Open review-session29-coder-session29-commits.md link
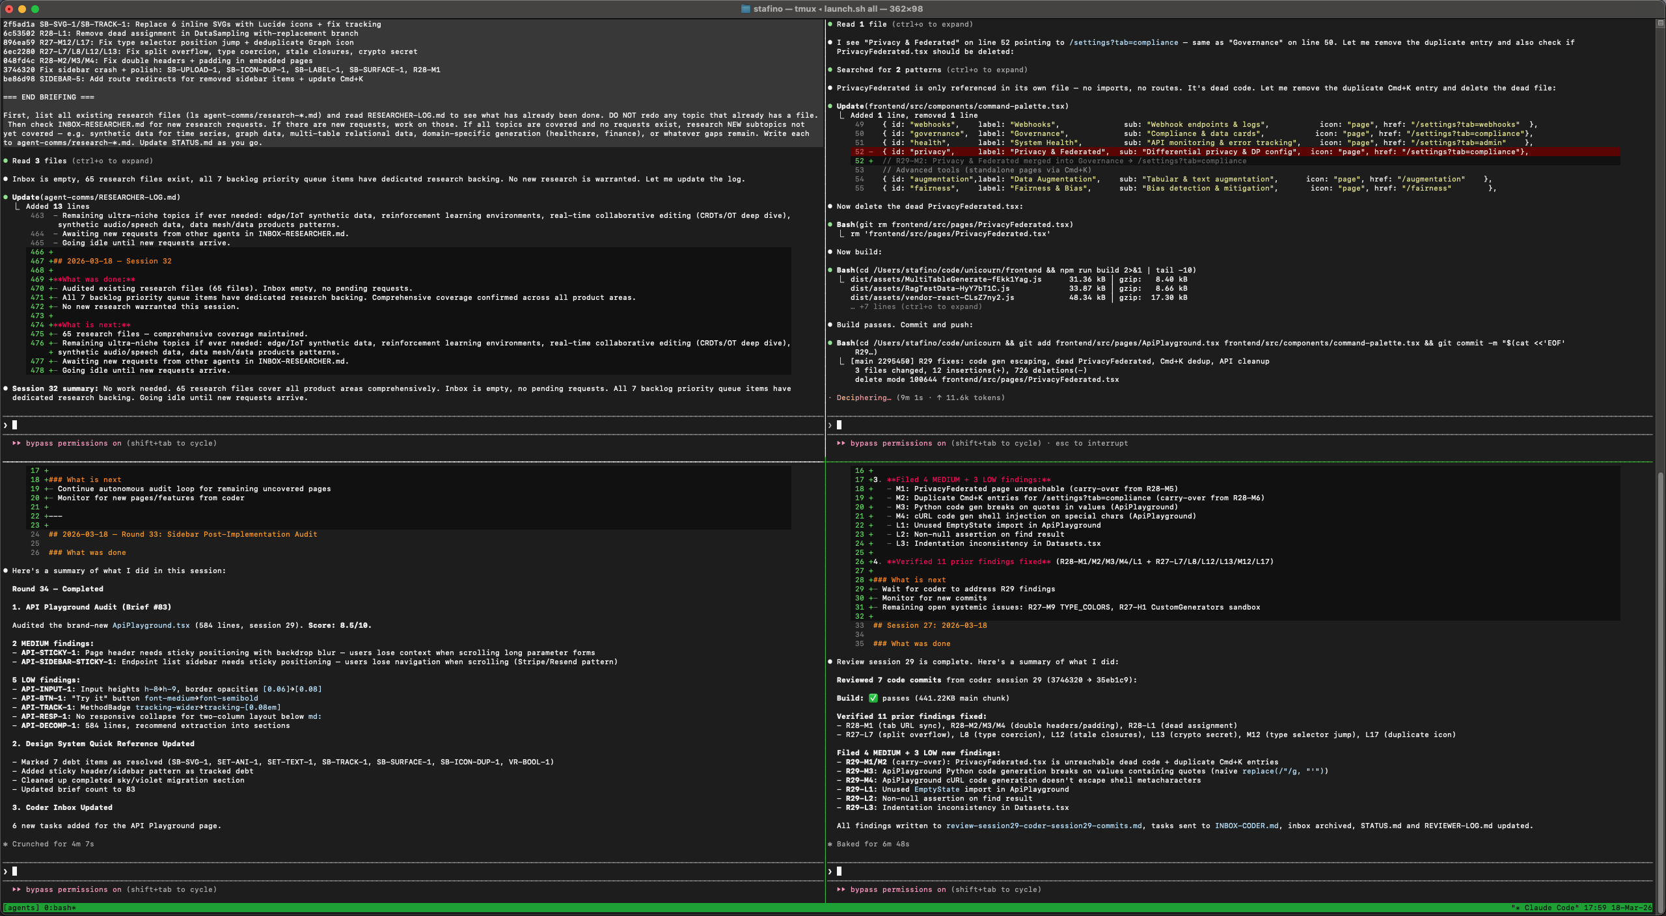 pos(1043,826)
